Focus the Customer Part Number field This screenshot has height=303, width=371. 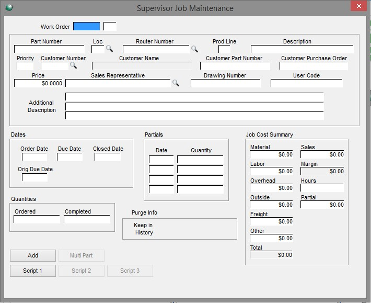235,66
